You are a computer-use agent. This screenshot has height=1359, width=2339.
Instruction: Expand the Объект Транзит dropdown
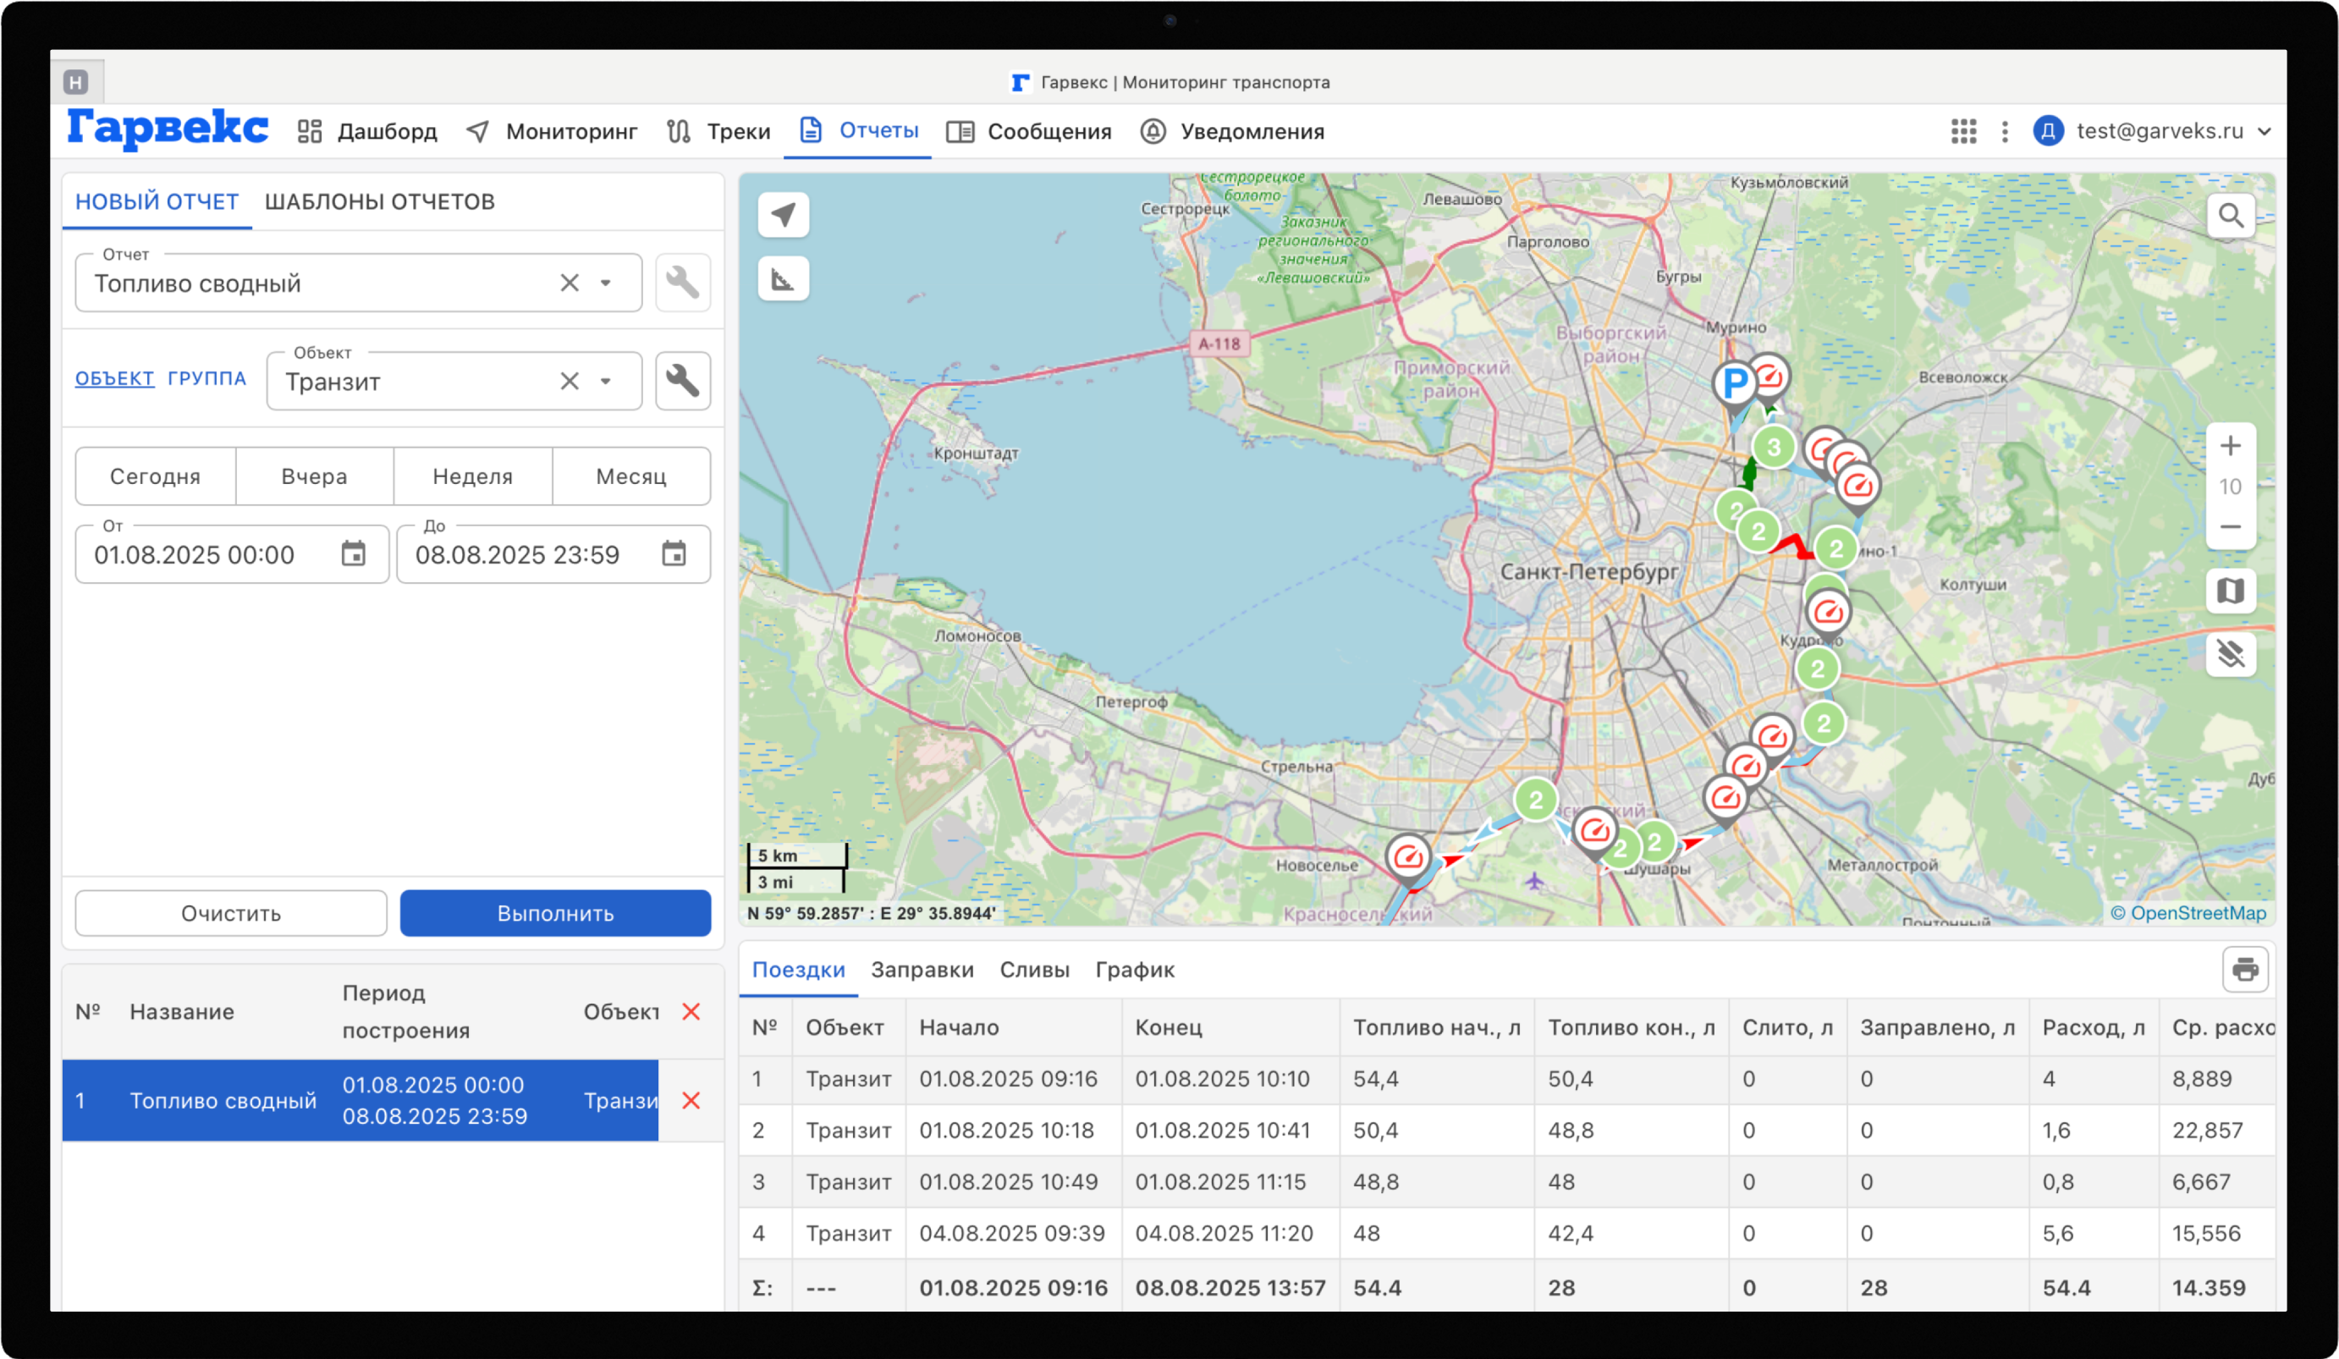pos(605,382)
